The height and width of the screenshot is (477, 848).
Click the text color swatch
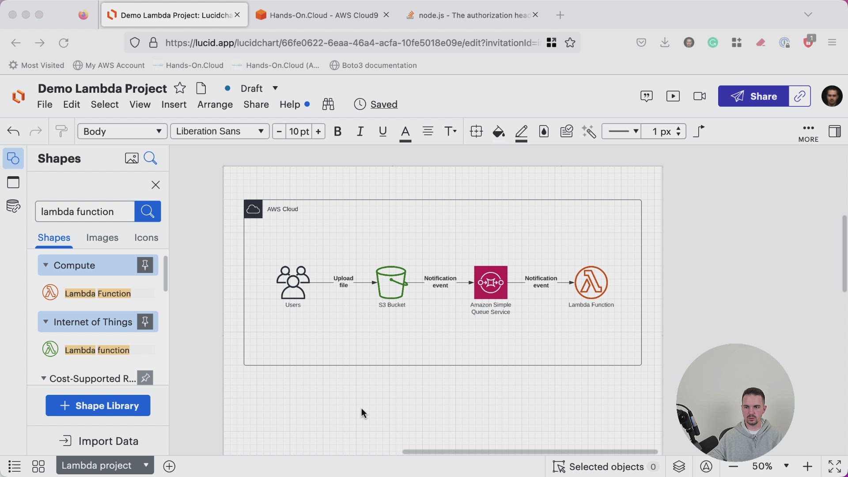405,132
